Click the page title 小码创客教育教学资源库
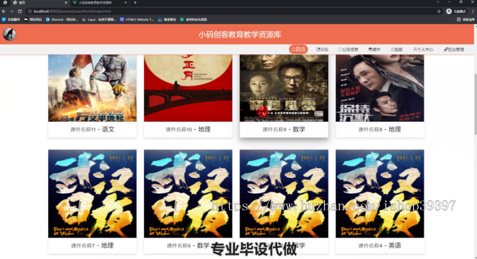 tap(240, 34)
